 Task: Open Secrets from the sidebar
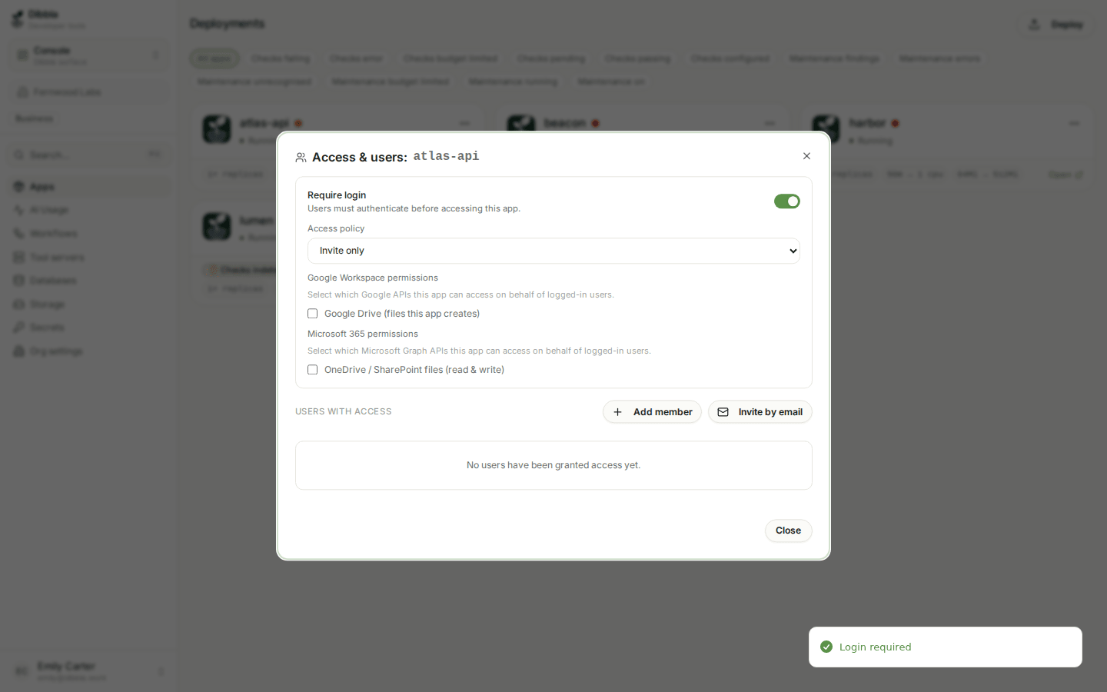pos(89,328)
